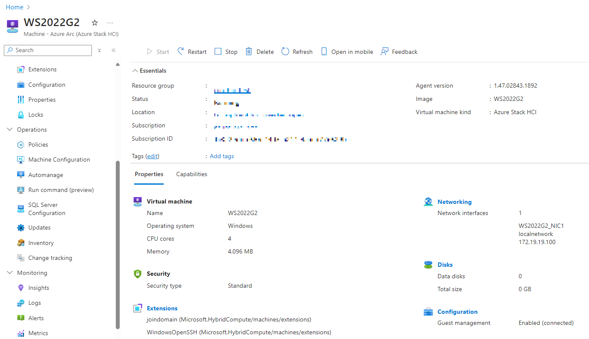The image size is (589, 339).
Task: Open the more options ellipsis by the title
Action: [110, 23]
